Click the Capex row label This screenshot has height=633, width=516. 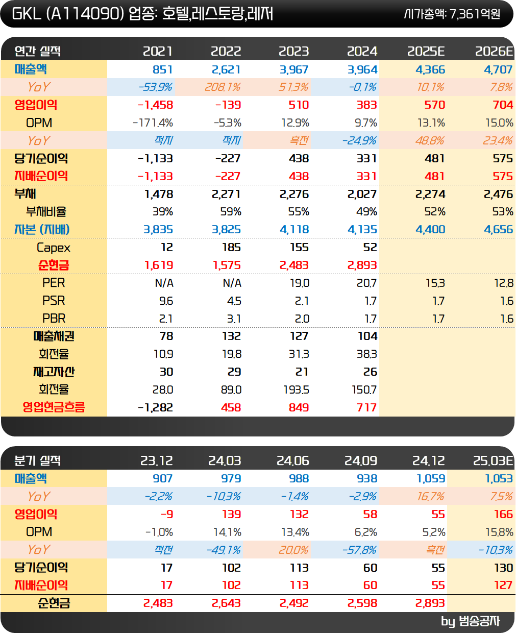[54, 248]
